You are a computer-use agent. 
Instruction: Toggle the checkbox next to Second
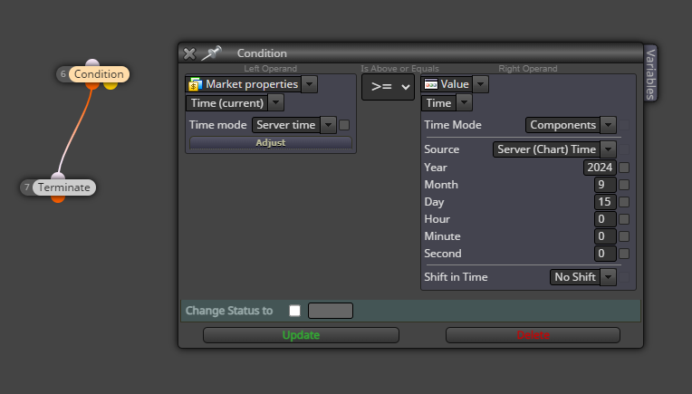tap(624, 254)
